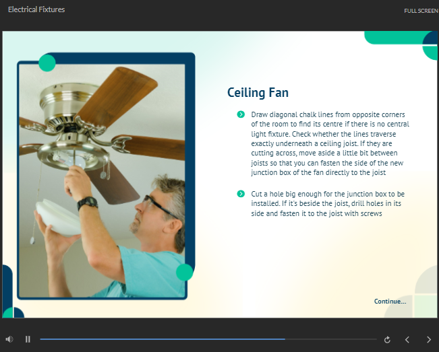Click the first green bullet arrow icon
The image size is (439, 352).
click(x=241, y=114)
